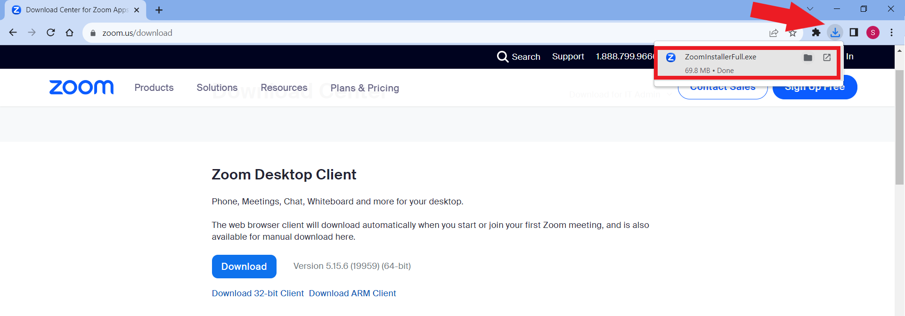Screen dimensions: 905x316
Task: Open a new browser tab
Action: coord(159,10)
